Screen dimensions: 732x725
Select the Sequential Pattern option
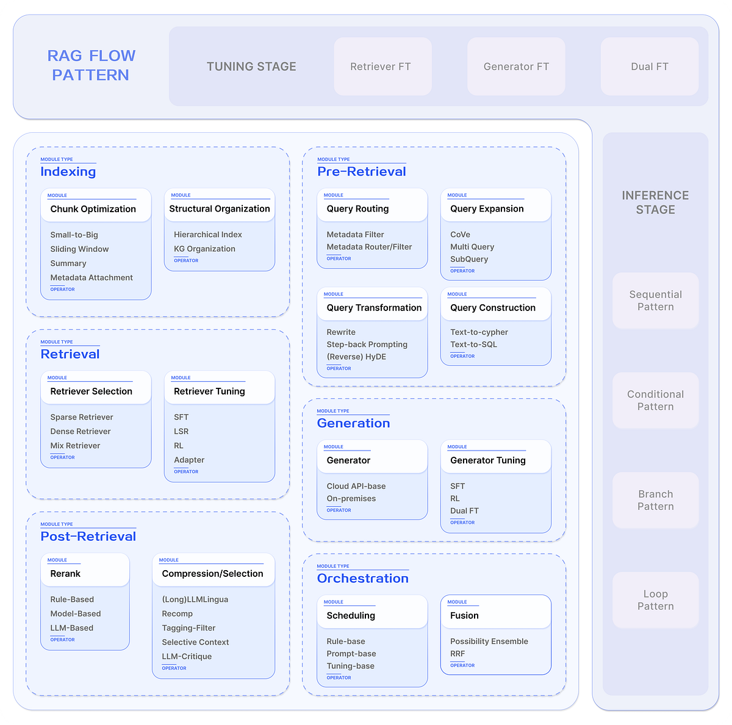[x=655, y=300]
